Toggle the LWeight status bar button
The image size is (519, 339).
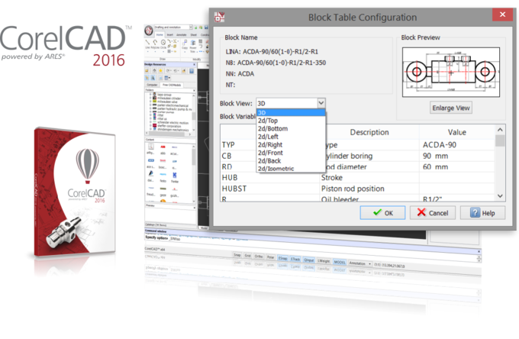[x=324, y=261]
